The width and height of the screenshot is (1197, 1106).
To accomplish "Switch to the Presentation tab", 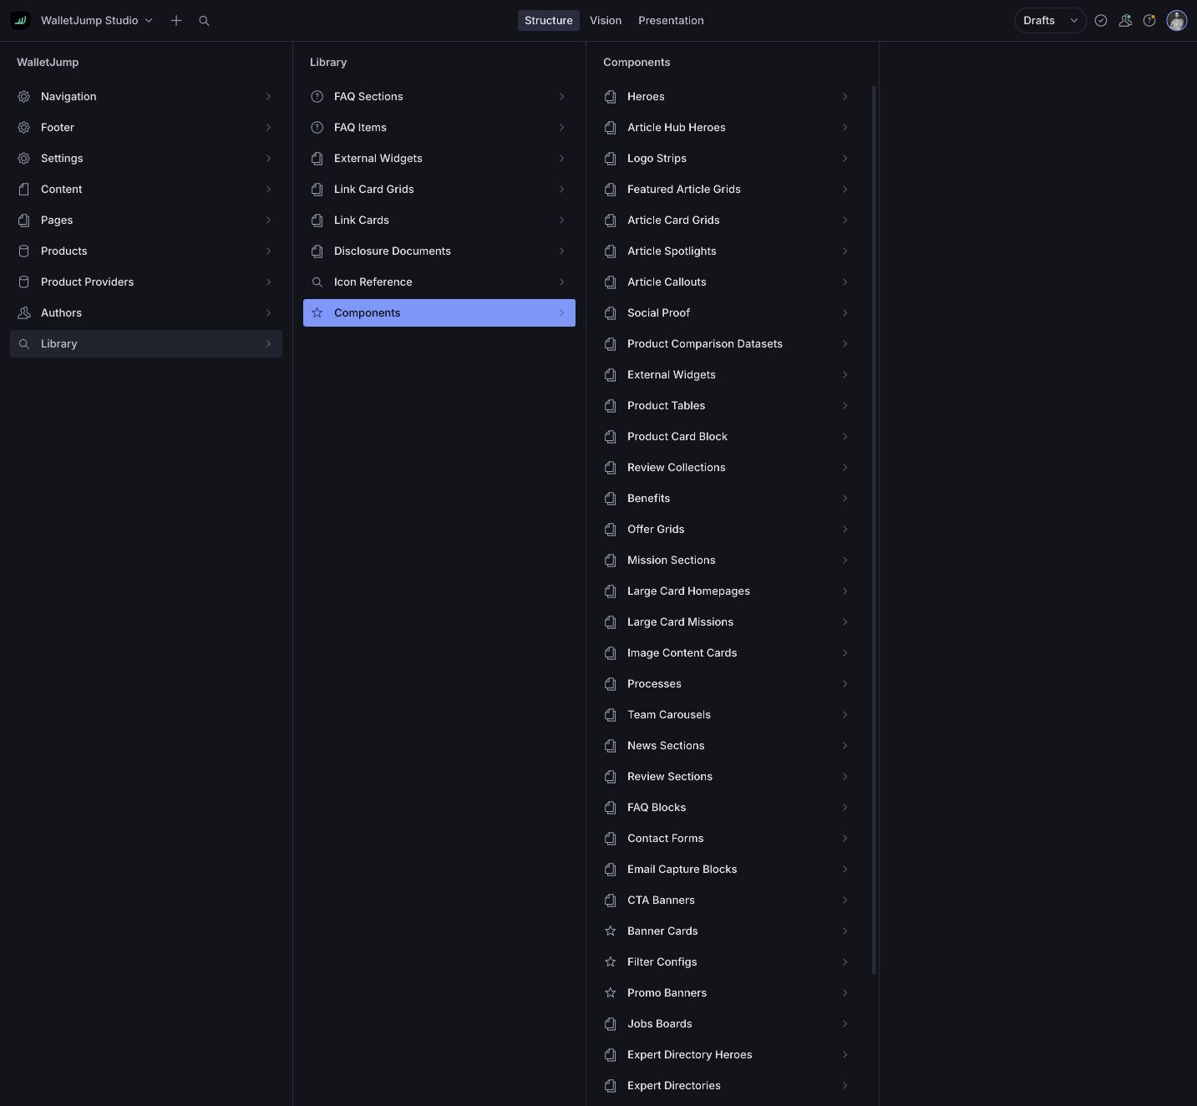I will [x=671, y=20].
